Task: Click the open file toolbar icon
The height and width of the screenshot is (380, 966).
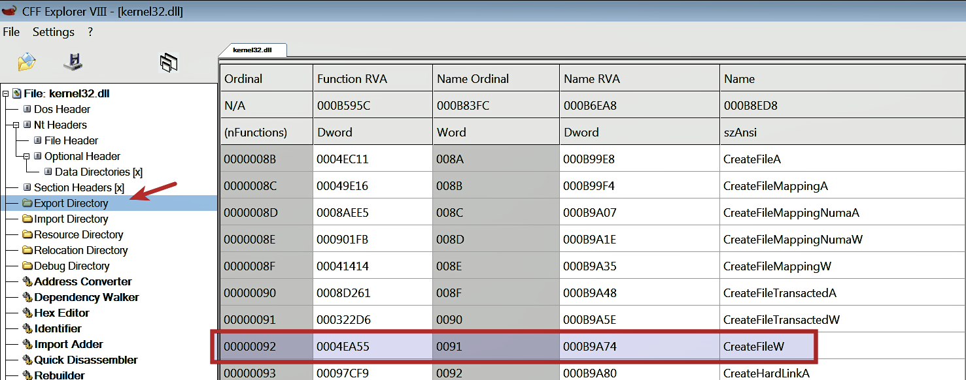Action: coord(26,62)
